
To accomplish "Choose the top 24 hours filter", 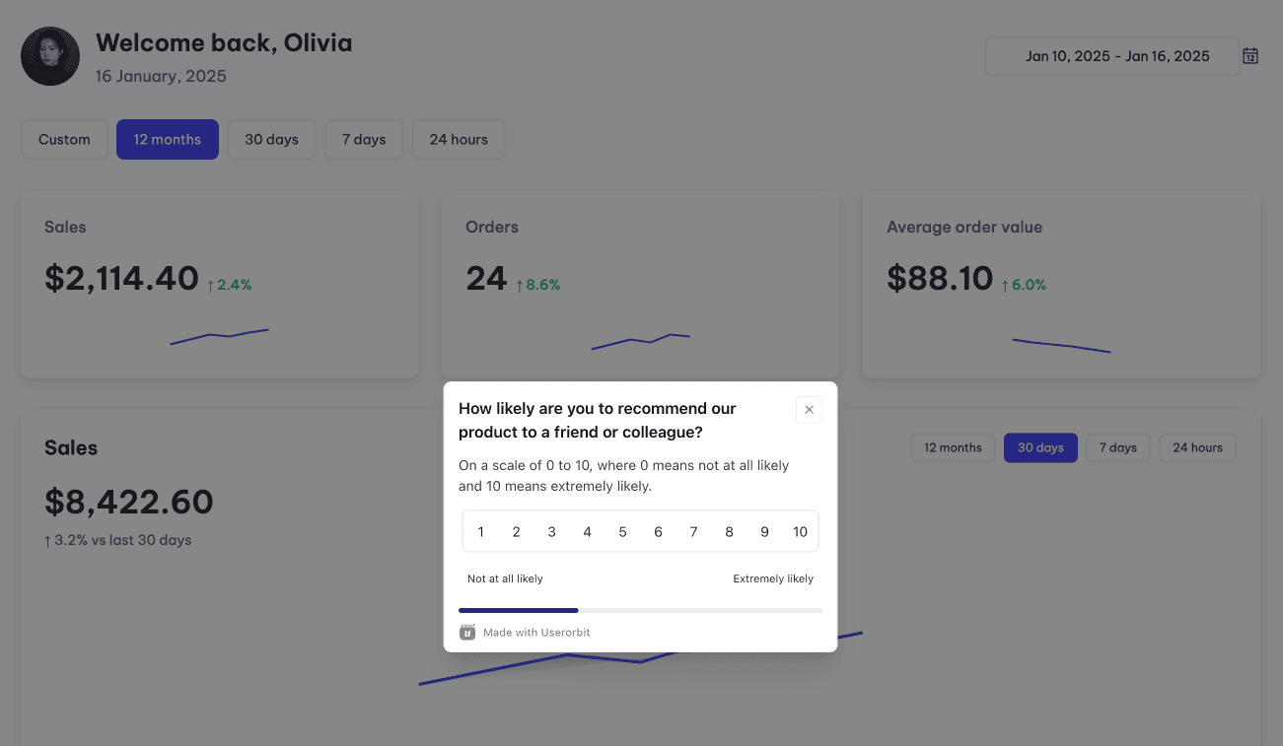I will (459, 140).
